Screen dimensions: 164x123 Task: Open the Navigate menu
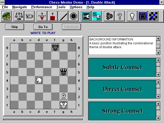click(x=19, y=7)
